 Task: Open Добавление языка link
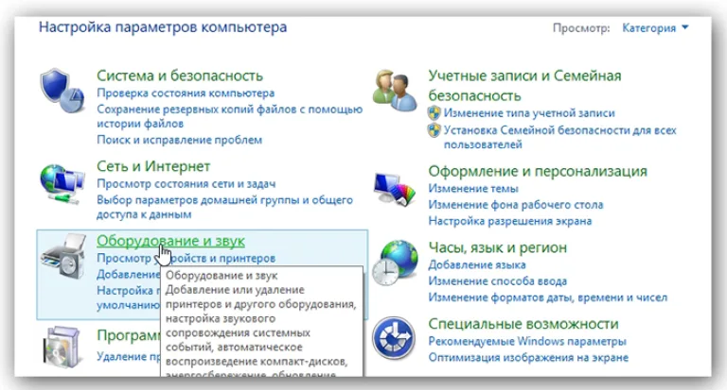coord(477,264)
